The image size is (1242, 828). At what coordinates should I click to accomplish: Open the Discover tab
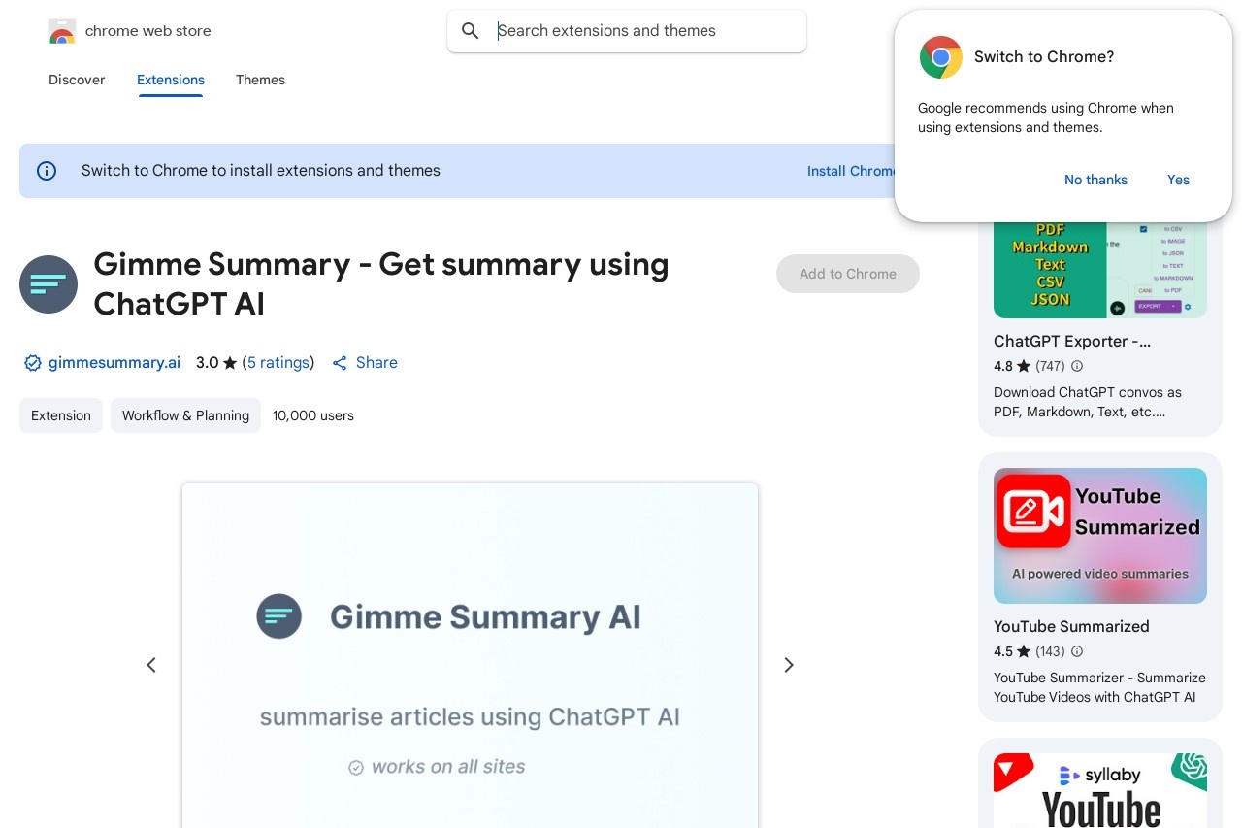tap(77, 80)
